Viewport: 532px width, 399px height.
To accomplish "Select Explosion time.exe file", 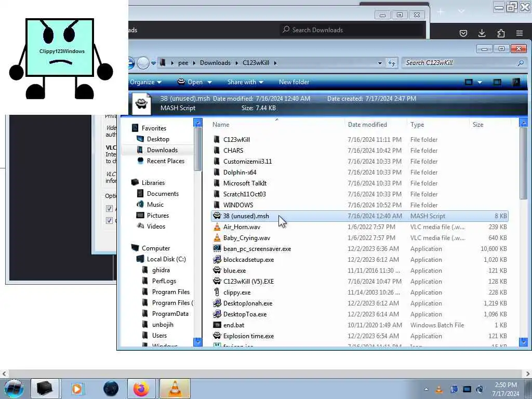I will coord(248,336).
